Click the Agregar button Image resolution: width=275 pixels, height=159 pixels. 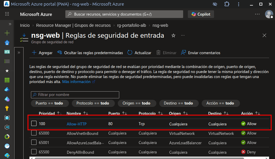click(42, 53)
